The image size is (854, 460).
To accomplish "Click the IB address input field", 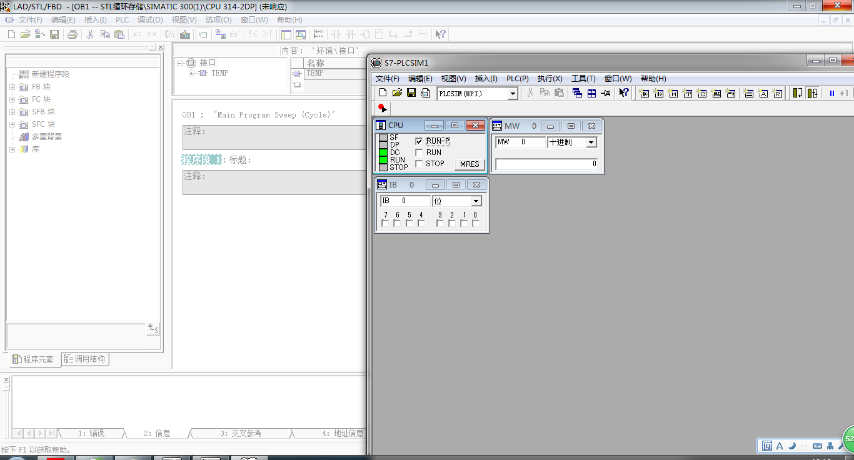I will pos(405,201).
